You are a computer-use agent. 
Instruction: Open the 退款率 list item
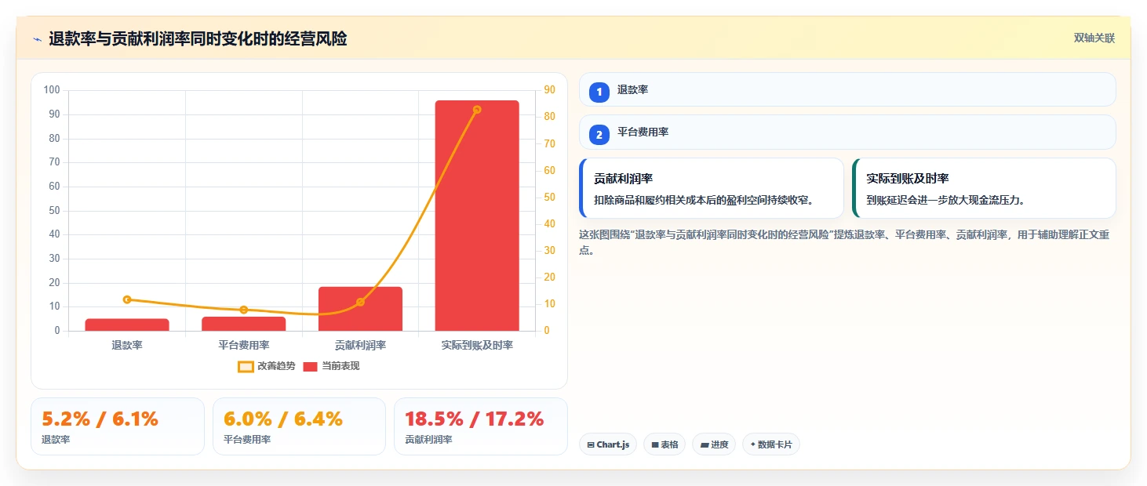pyautogui.click(x=847, y=89)
